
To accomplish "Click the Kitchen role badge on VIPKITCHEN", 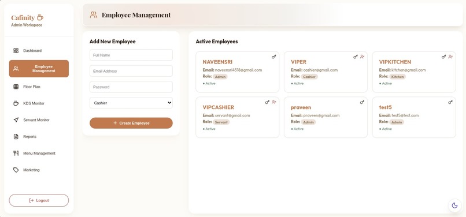I will (397, 77).
